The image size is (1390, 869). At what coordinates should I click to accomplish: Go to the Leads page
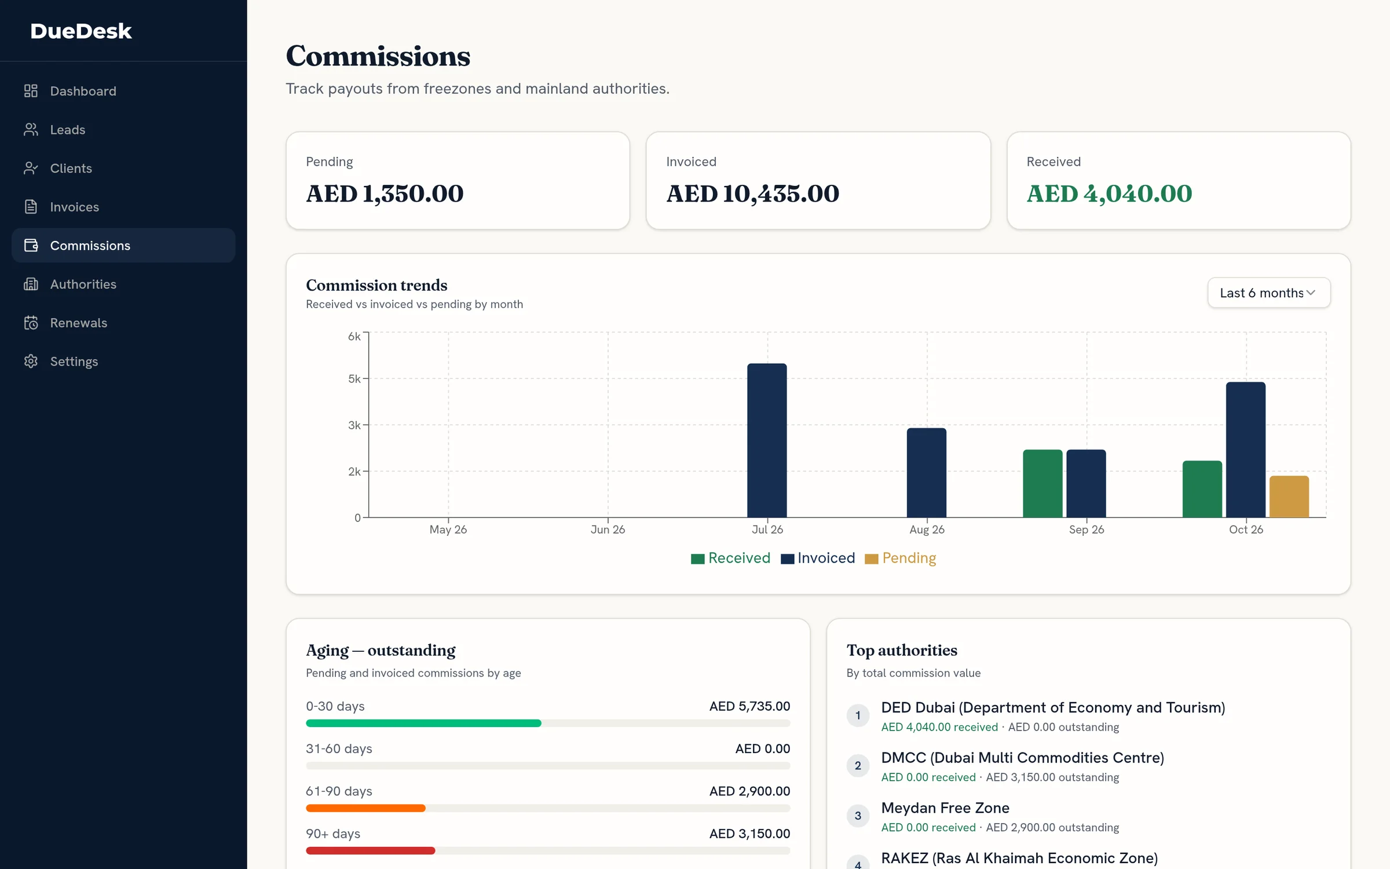[x=123, y=130]
